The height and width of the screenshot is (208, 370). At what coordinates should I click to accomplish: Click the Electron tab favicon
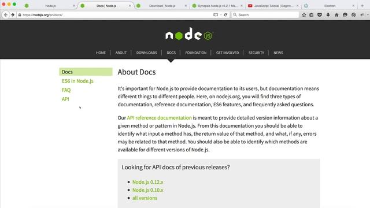tap(306, 6)
